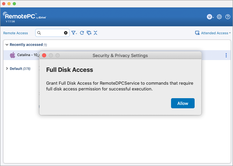Expand the Default group

[x=7, y=68]
